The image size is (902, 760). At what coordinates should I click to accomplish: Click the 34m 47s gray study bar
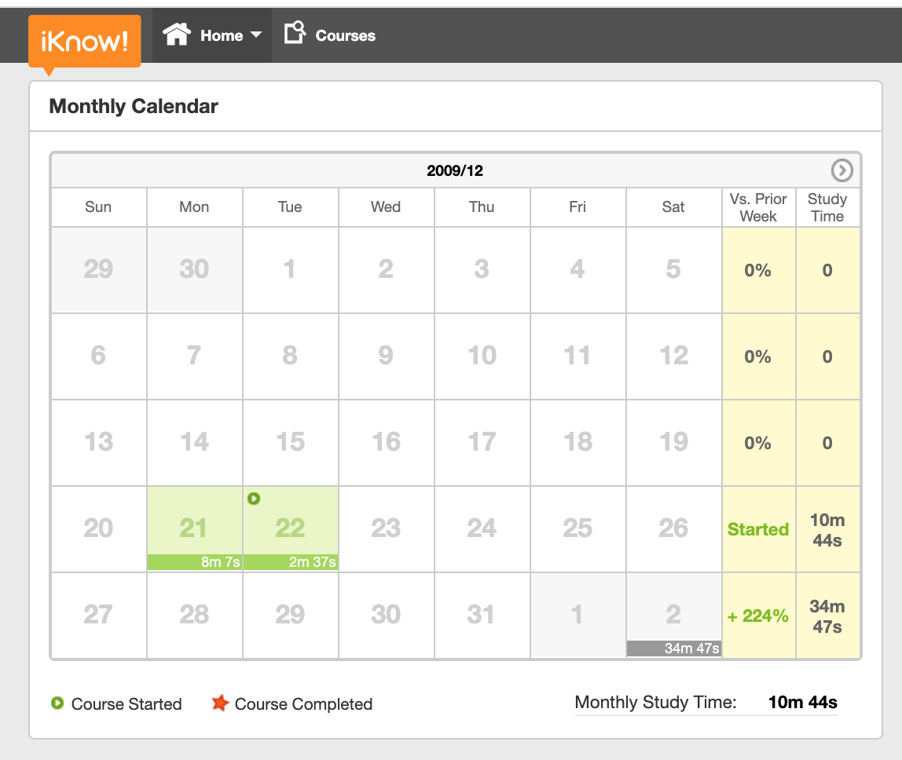coord(673,649)
